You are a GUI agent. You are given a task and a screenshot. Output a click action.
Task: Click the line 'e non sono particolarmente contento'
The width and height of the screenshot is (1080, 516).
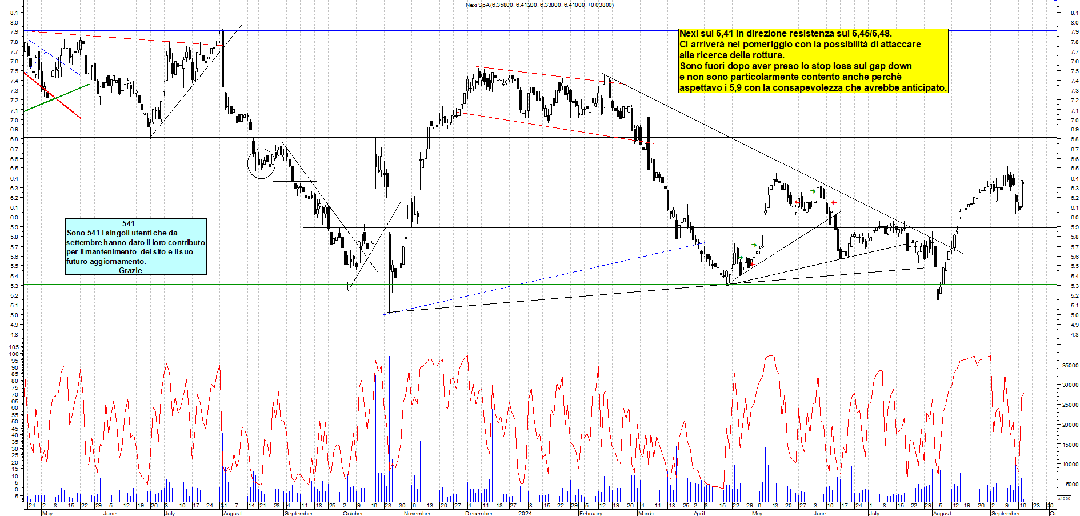[790, 77]
